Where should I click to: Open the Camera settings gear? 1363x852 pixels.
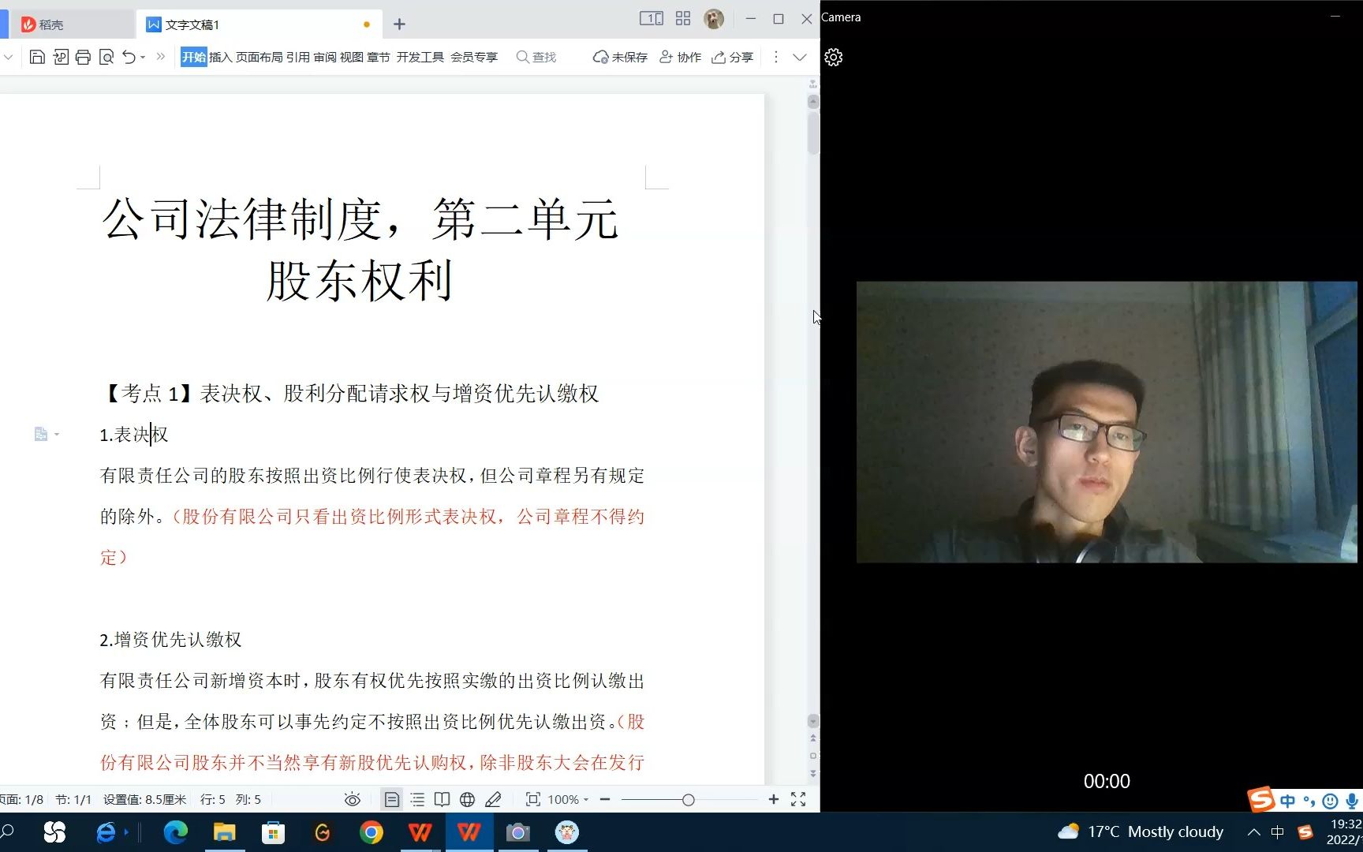833,57
